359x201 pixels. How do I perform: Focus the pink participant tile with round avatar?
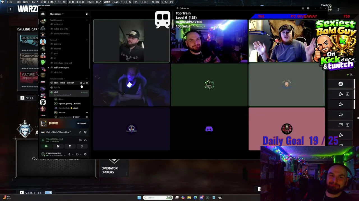pyautogui.click(x=287, y=129)
